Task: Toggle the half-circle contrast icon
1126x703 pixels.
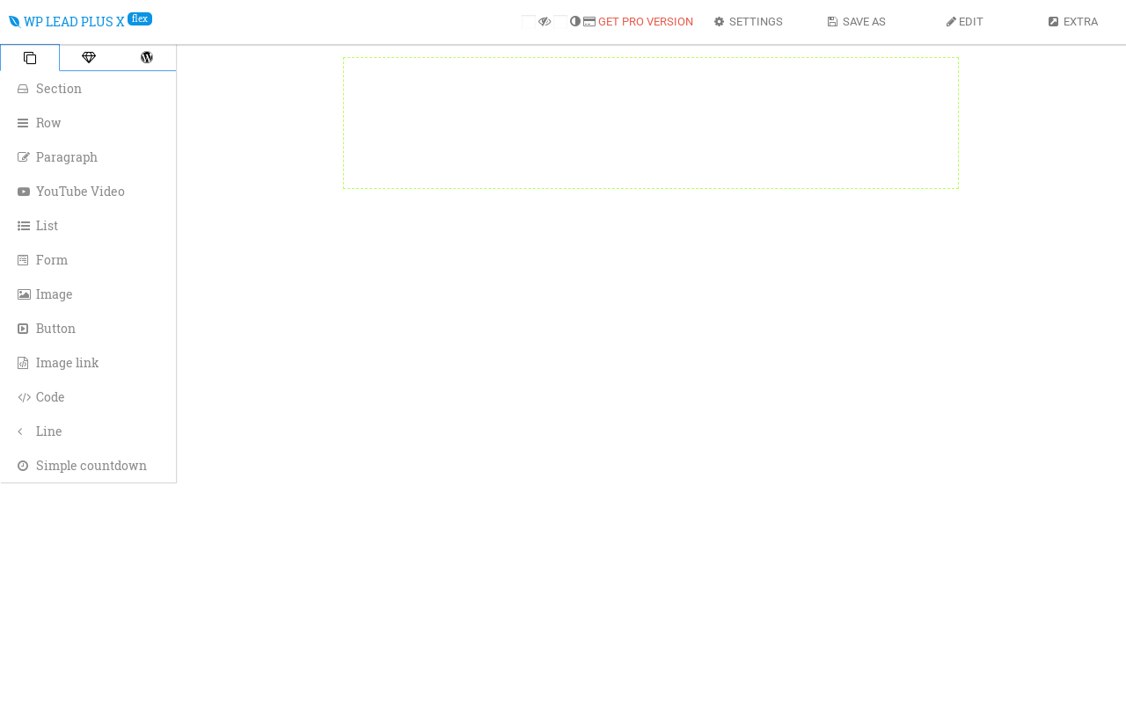Action: tap(575, 21)
